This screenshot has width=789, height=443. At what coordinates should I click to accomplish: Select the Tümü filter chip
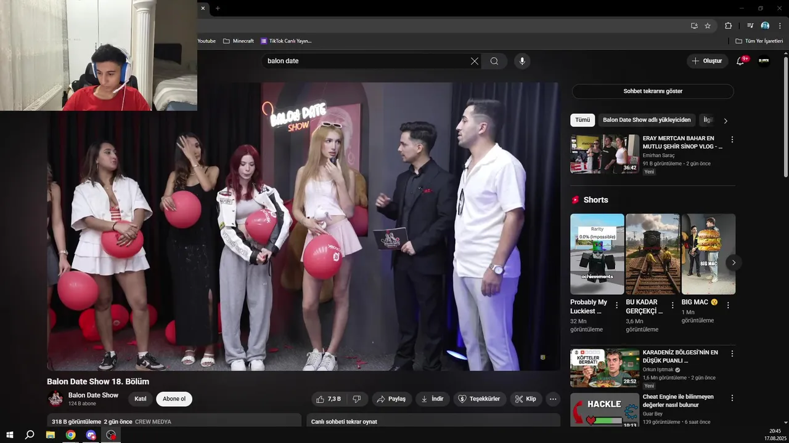[583, 120]
